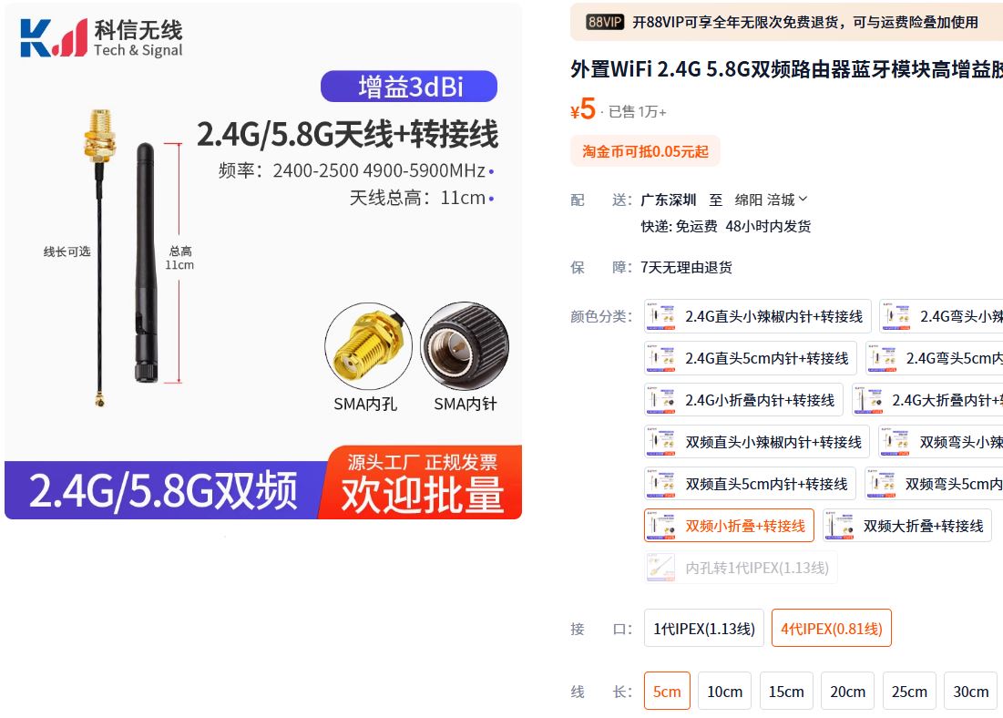
Task: Select 2.4G直头小辣椒内针+转接线 option thumbnail
Action: [661, 316]
